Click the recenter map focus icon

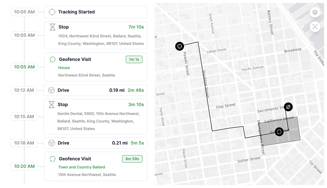click(x=315, y=27)
